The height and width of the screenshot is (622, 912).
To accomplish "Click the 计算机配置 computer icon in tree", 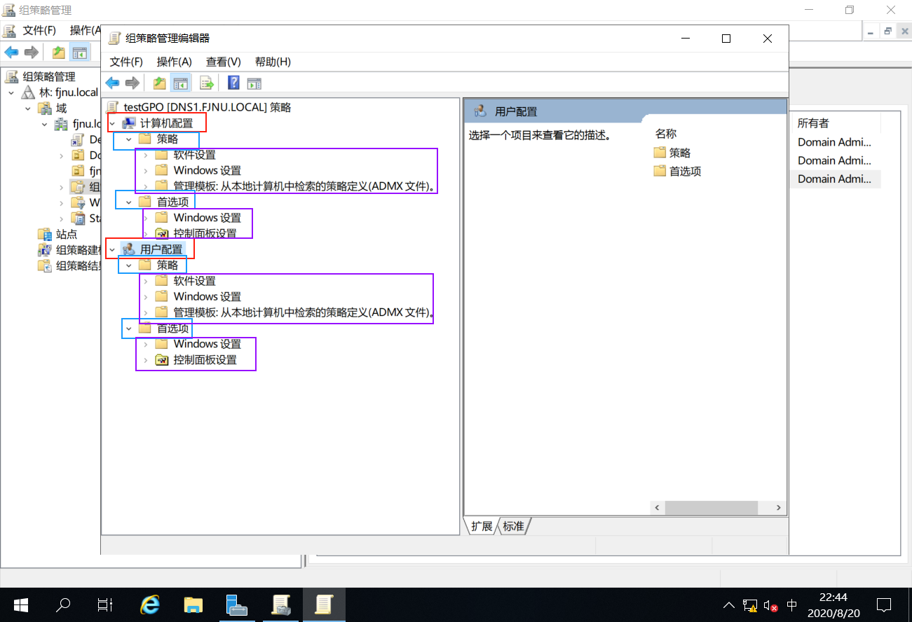I will (129, 123).
